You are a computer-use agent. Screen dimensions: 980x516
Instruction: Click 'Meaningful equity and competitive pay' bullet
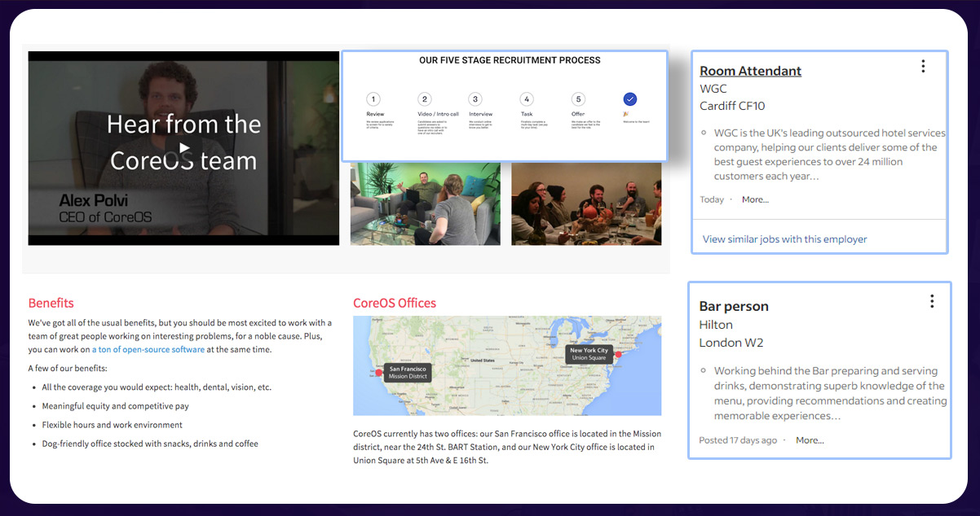pos(115,406)
